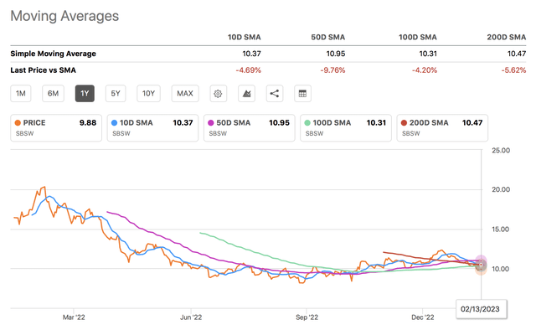Click the 25.00 y-axis label
536x330 pixels.
tap(501, 151)
